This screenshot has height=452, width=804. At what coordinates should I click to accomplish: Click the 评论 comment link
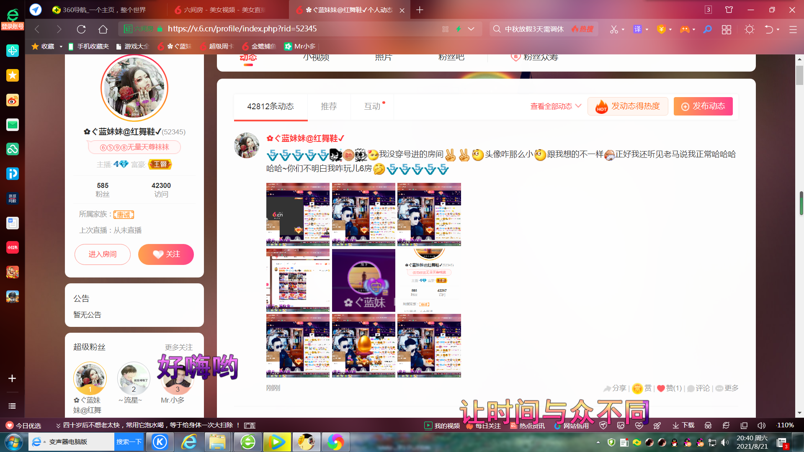[x=698, y=388]
